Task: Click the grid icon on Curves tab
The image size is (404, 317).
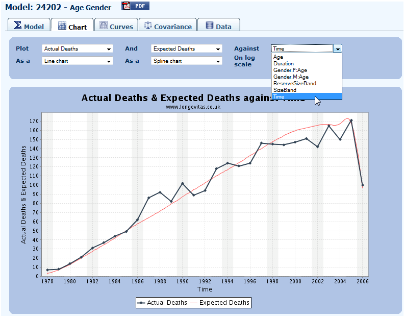Action: (104, 25)
